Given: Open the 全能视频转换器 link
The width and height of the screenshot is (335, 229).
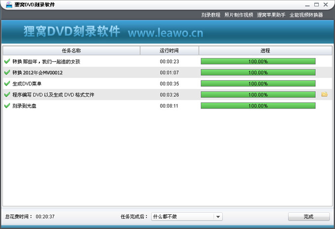Looking at the screenshot, I should [306, 15].
